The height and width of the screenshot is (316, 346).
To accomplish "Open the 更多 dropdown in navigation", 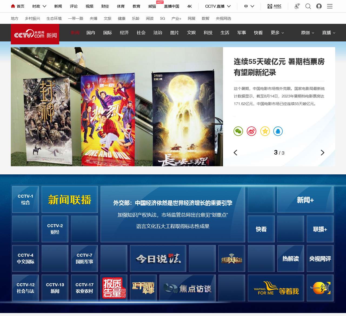I will 277,33.
